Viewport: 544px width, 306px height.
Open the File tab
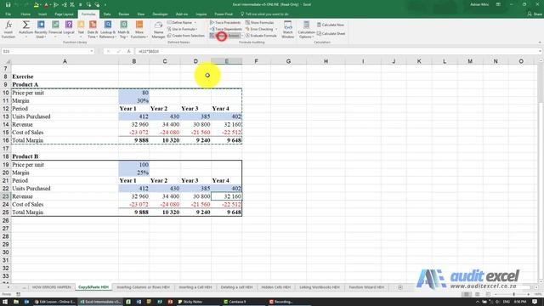[x=8, y=14]
